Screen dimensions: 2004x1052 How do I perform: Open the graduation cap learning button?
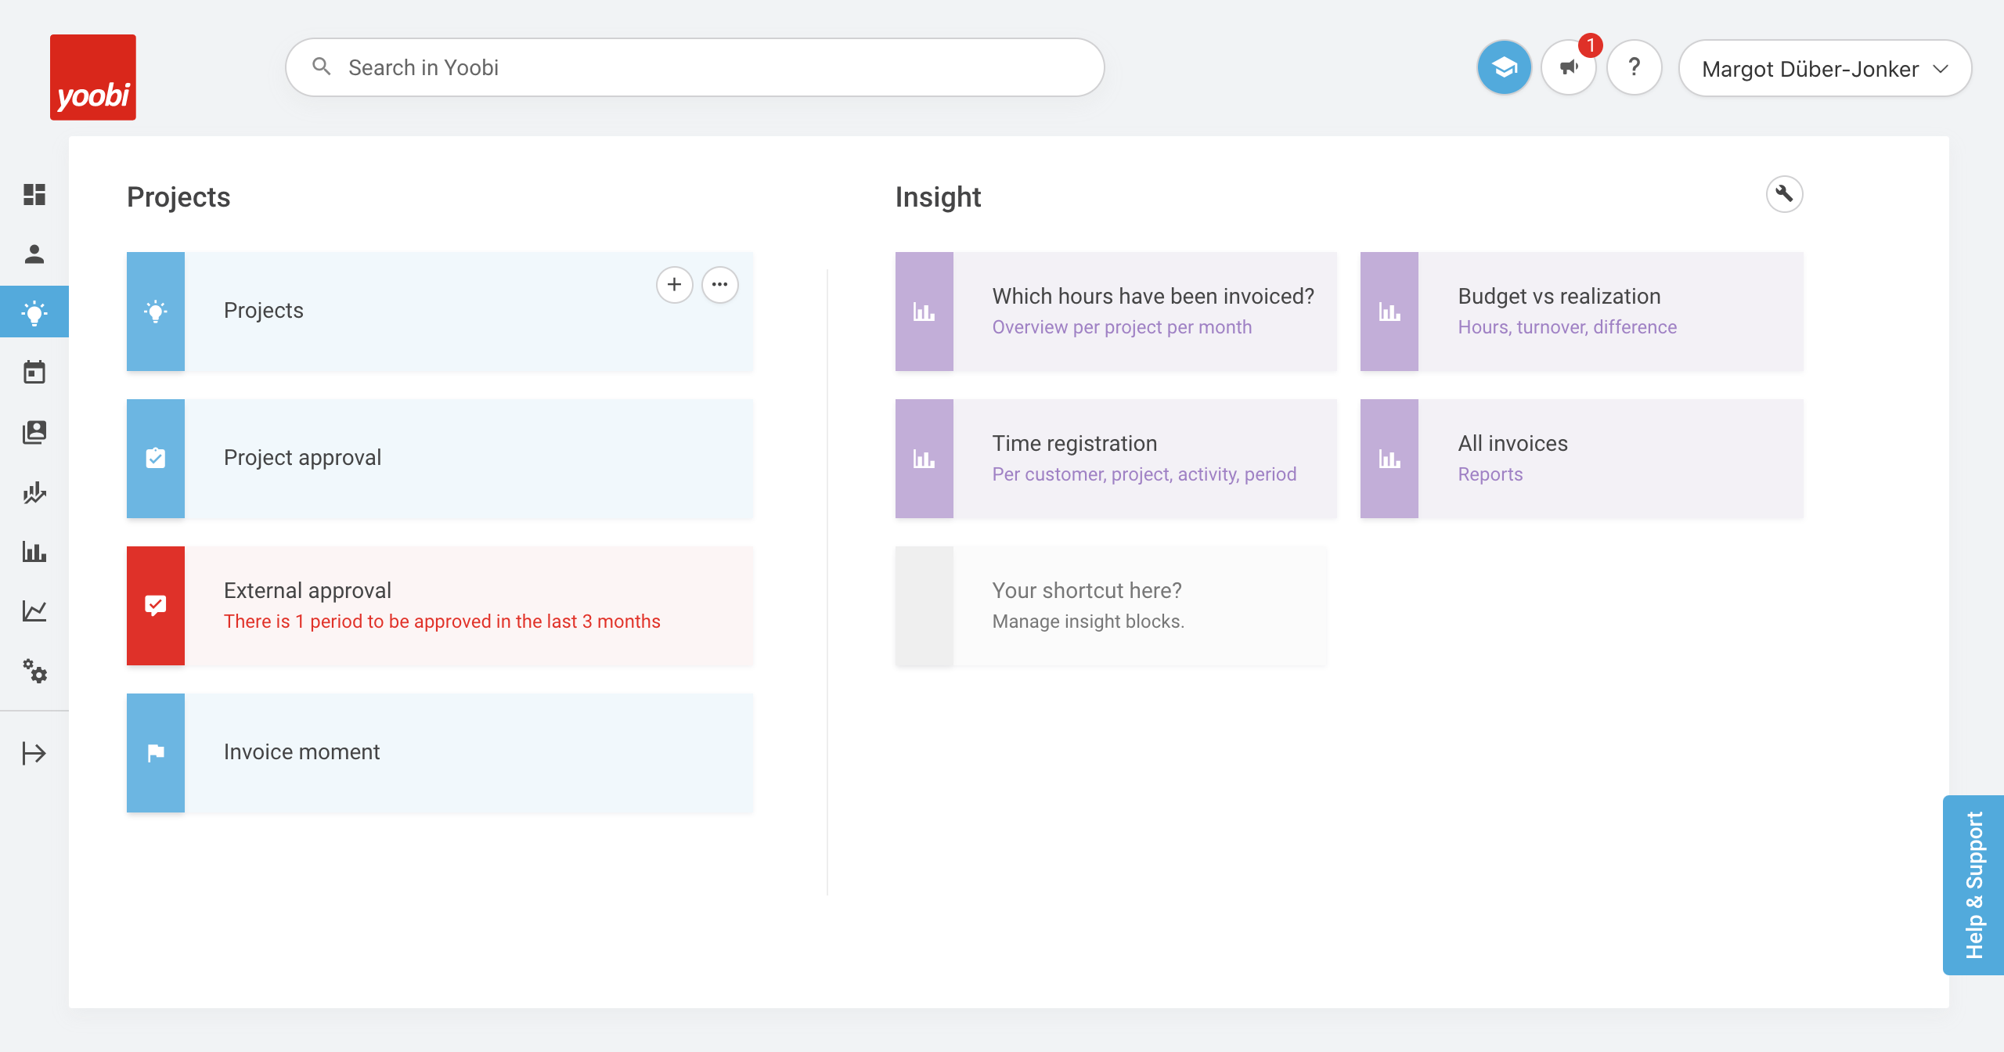pos(1504,68)
